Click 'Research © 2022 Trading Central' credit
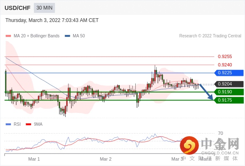 point(210,36)
